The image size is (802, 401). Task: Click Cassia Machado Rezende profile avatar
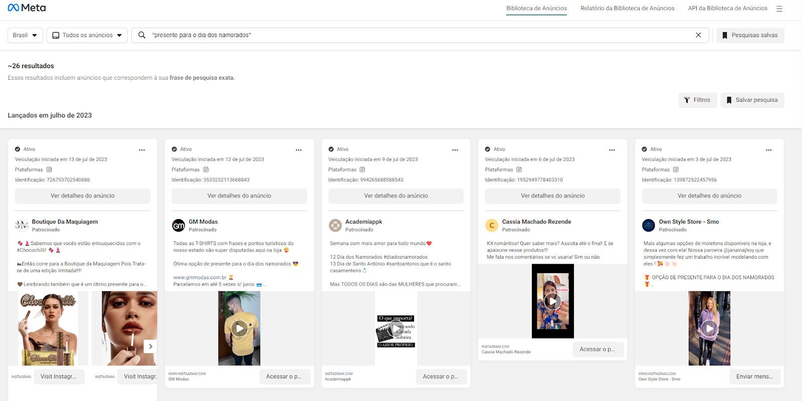click(x=492, y=226)
